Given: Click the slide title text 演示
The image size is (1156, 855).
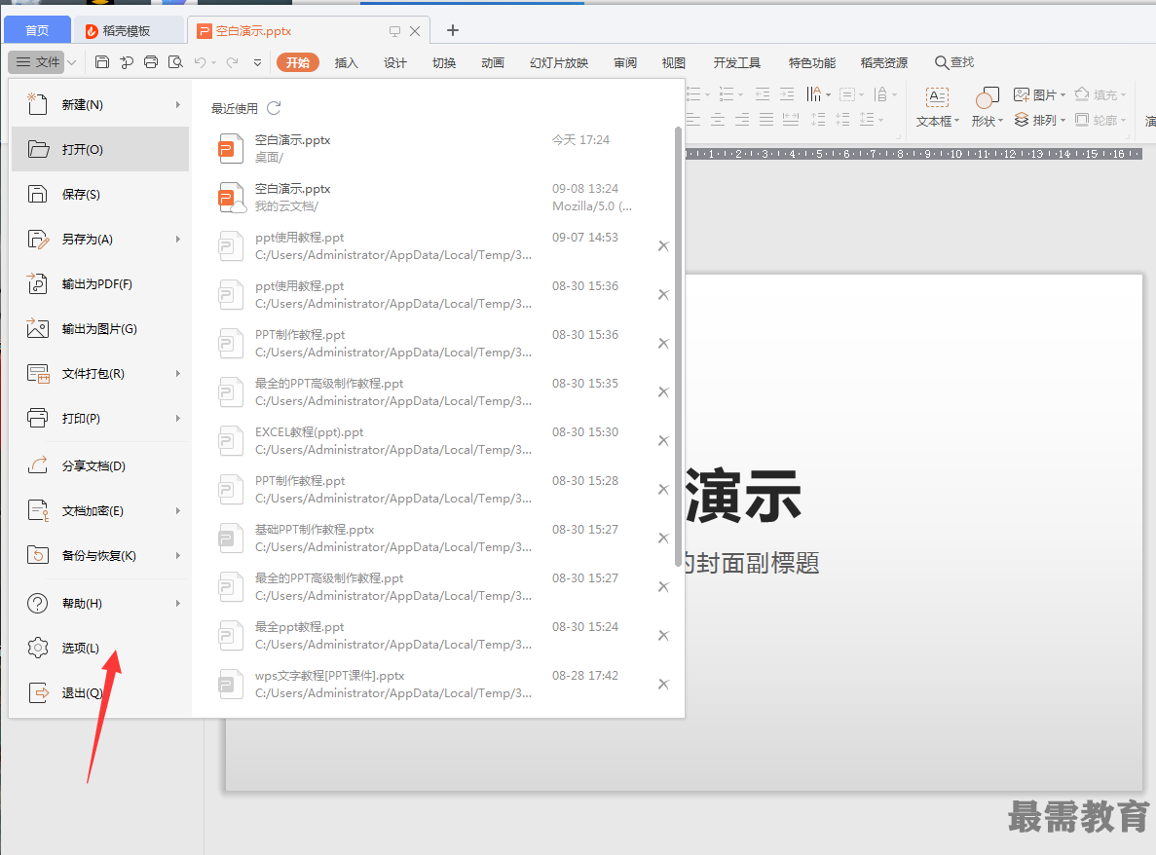Looking at the screenshot, I should point(743,496).
